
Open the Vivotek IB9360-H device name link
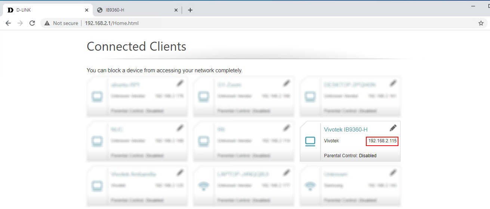click(346, 130)
